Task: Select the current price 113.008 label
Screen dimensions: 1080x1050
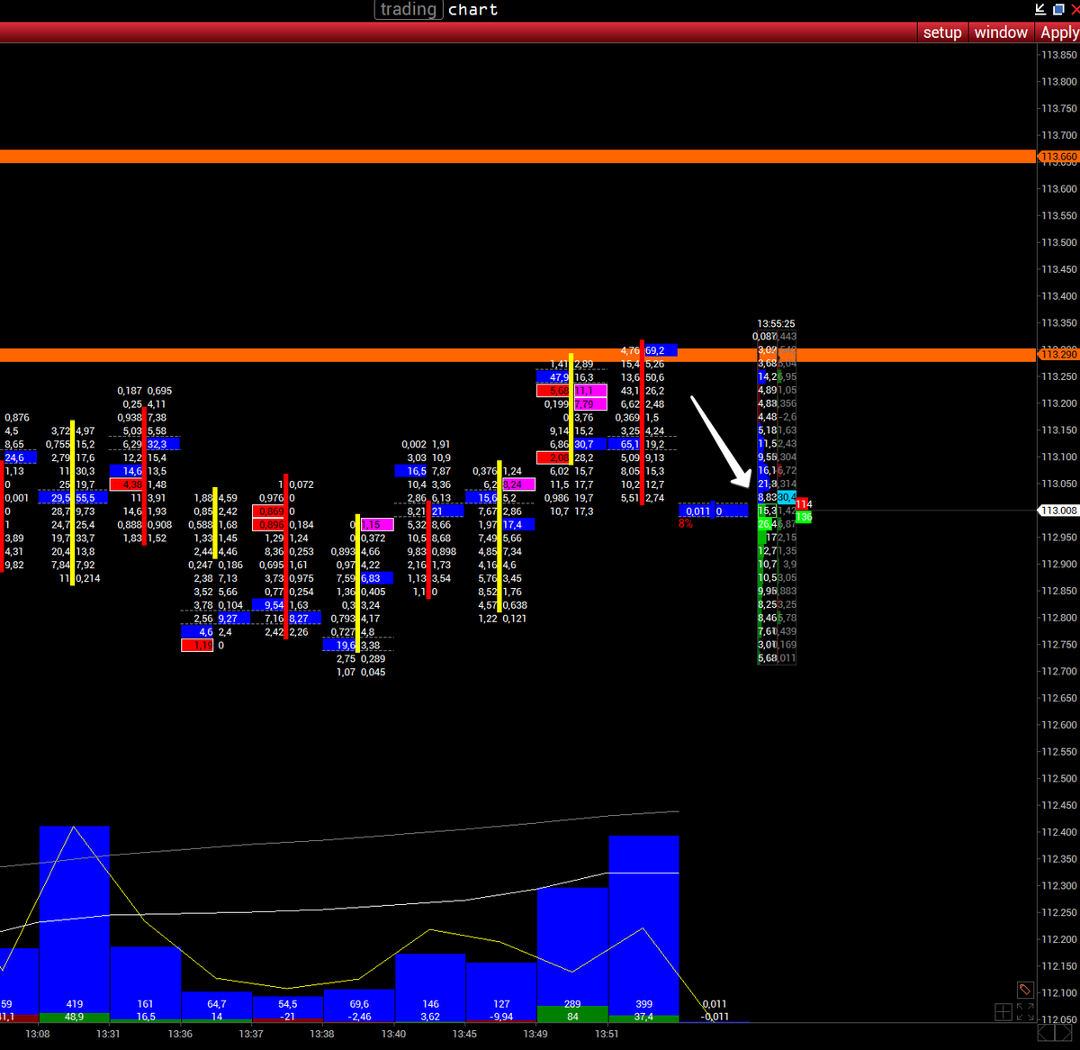Action: 1060,510
